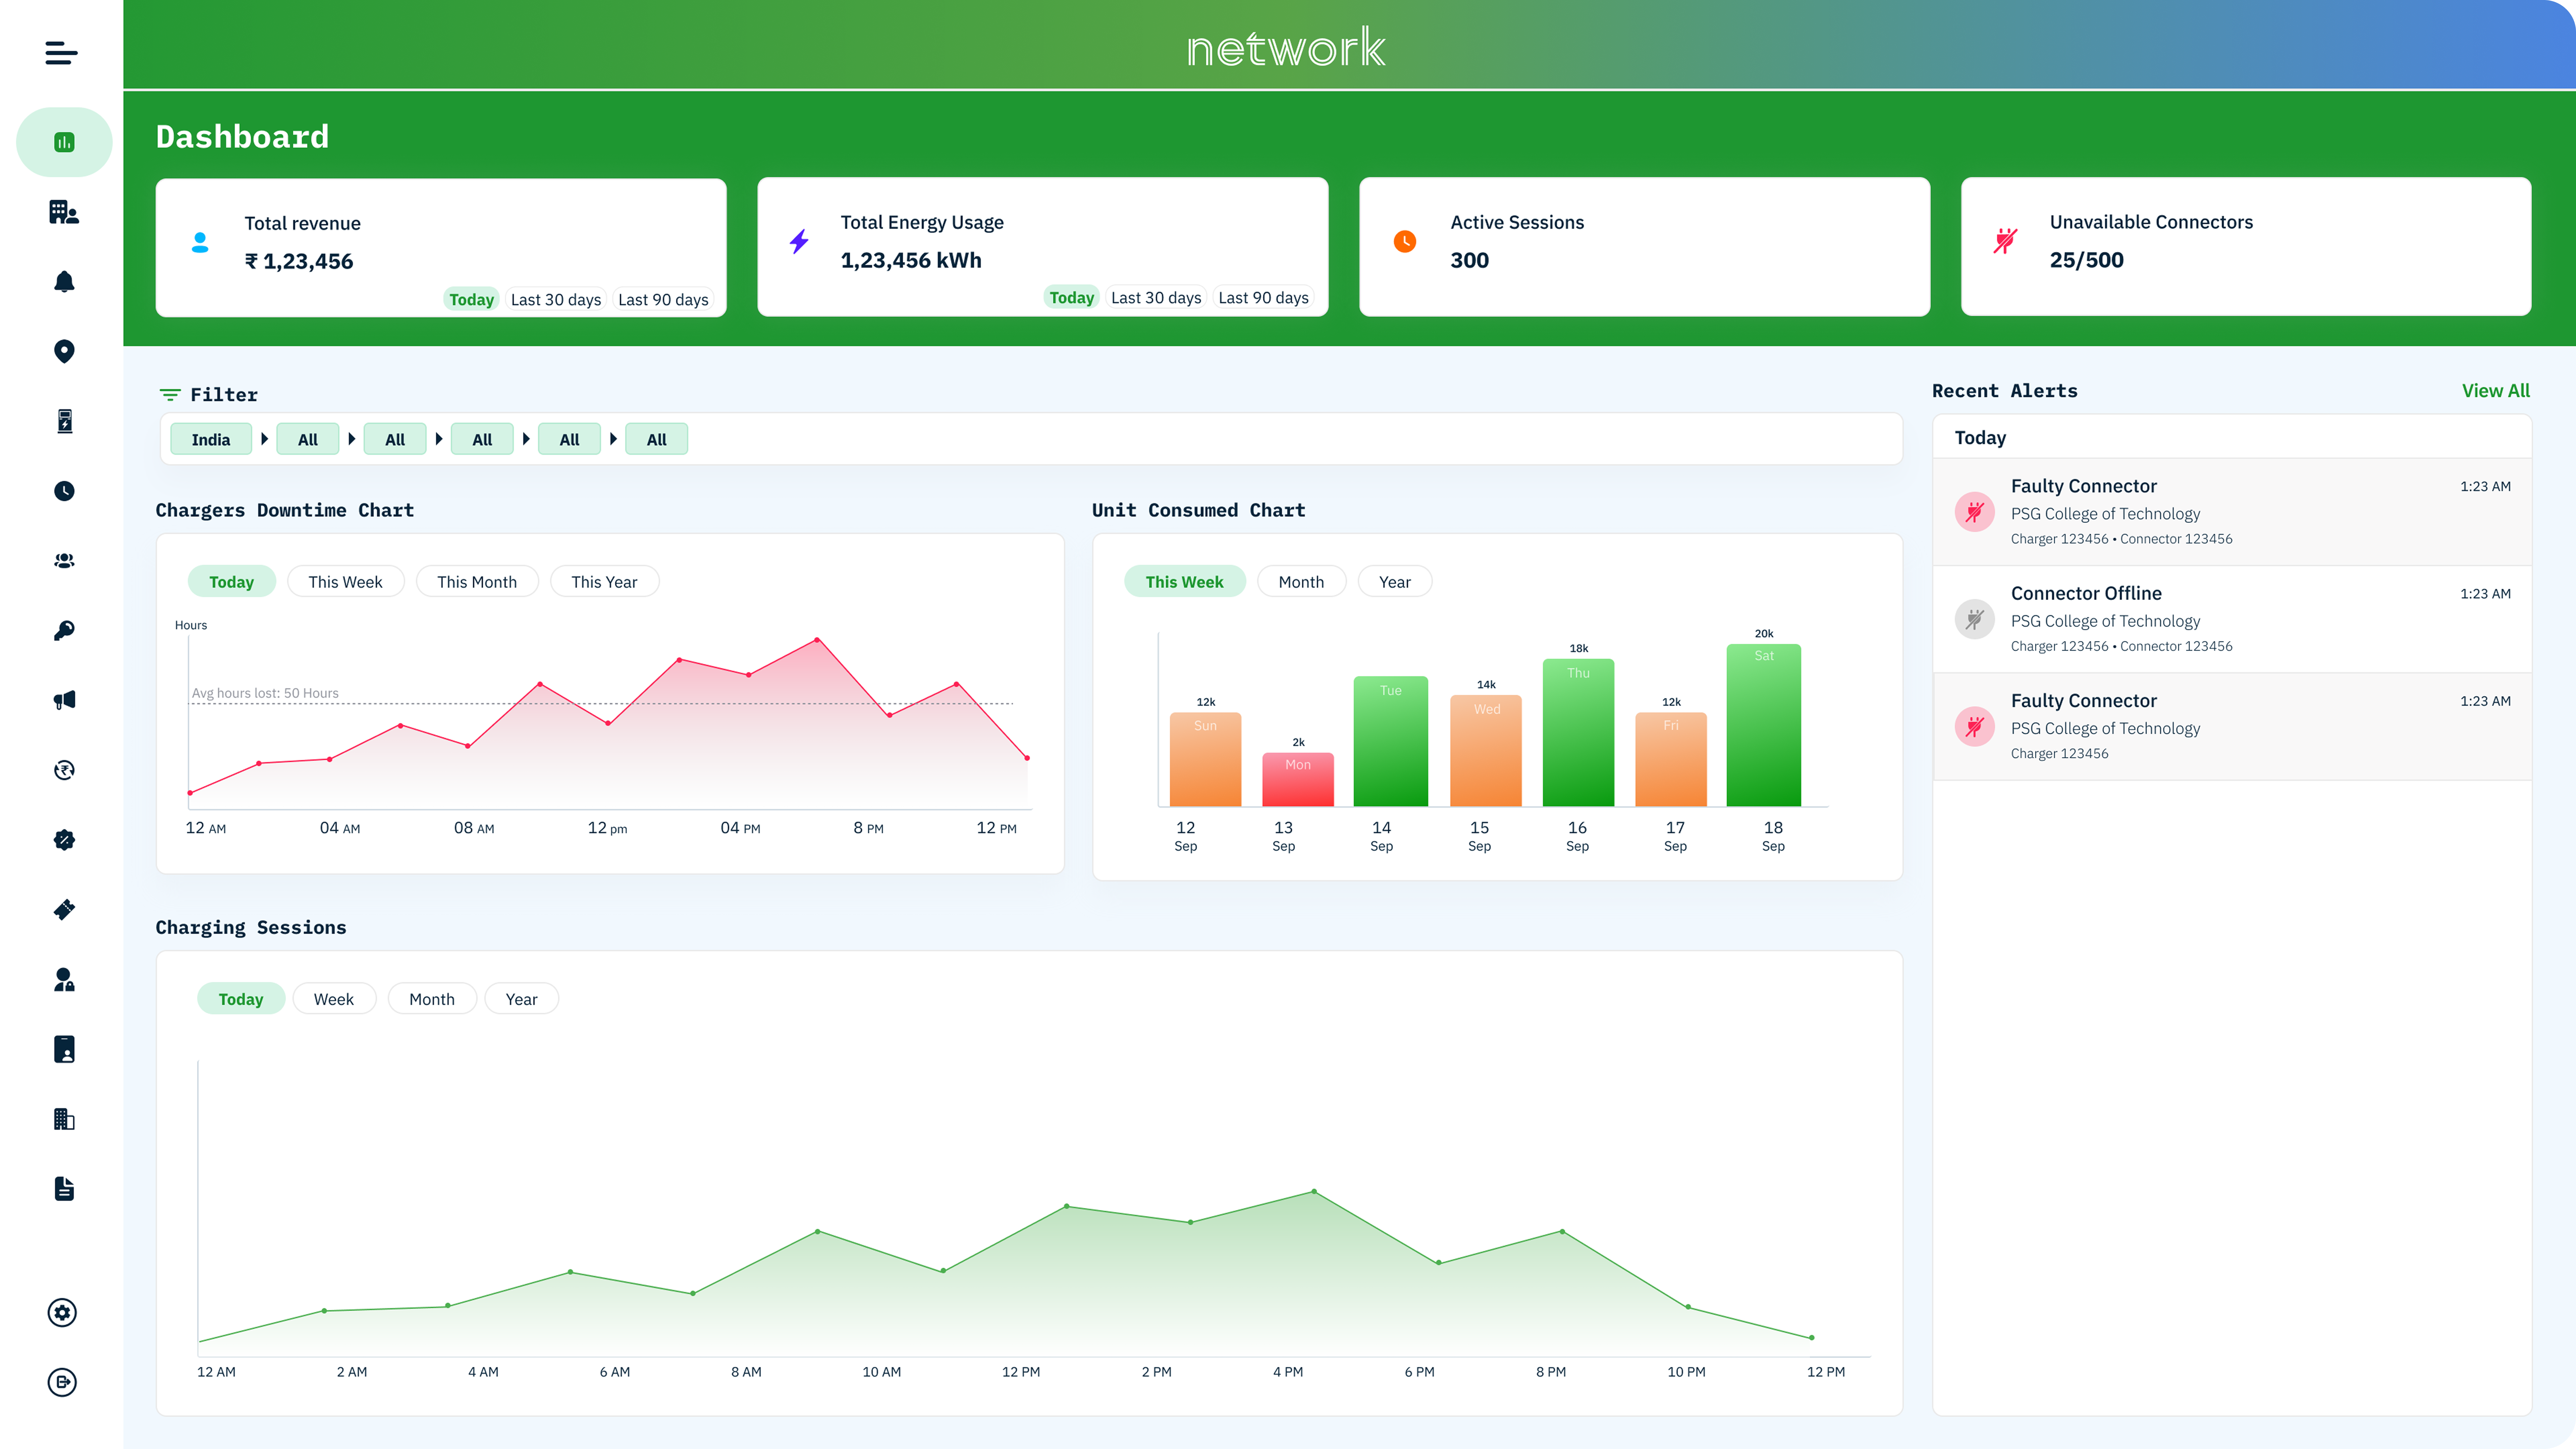This screenshot has height=1449, width=2576.
Task: Open the clock sidebar icon
Action: click(x=64, y=491)
